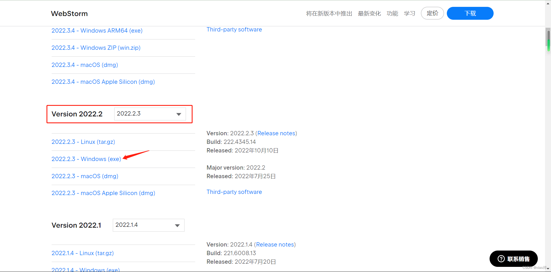
Task: Download 2022.2.3 Windows (exe)
Action: pos(86,159)
